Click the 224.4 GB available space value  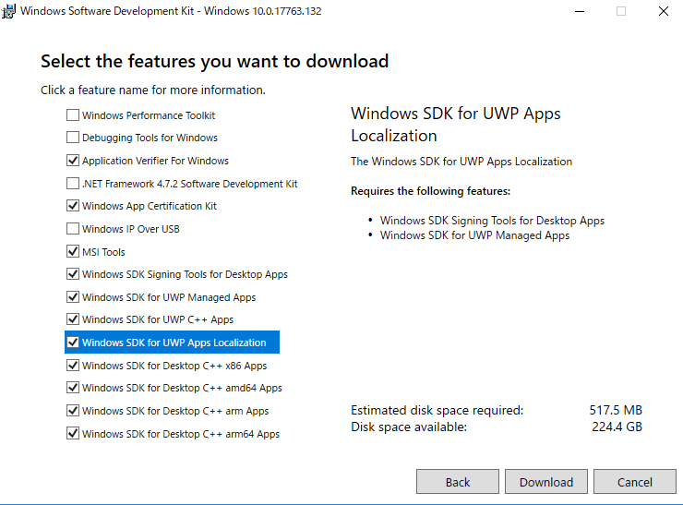pos(617,427)
